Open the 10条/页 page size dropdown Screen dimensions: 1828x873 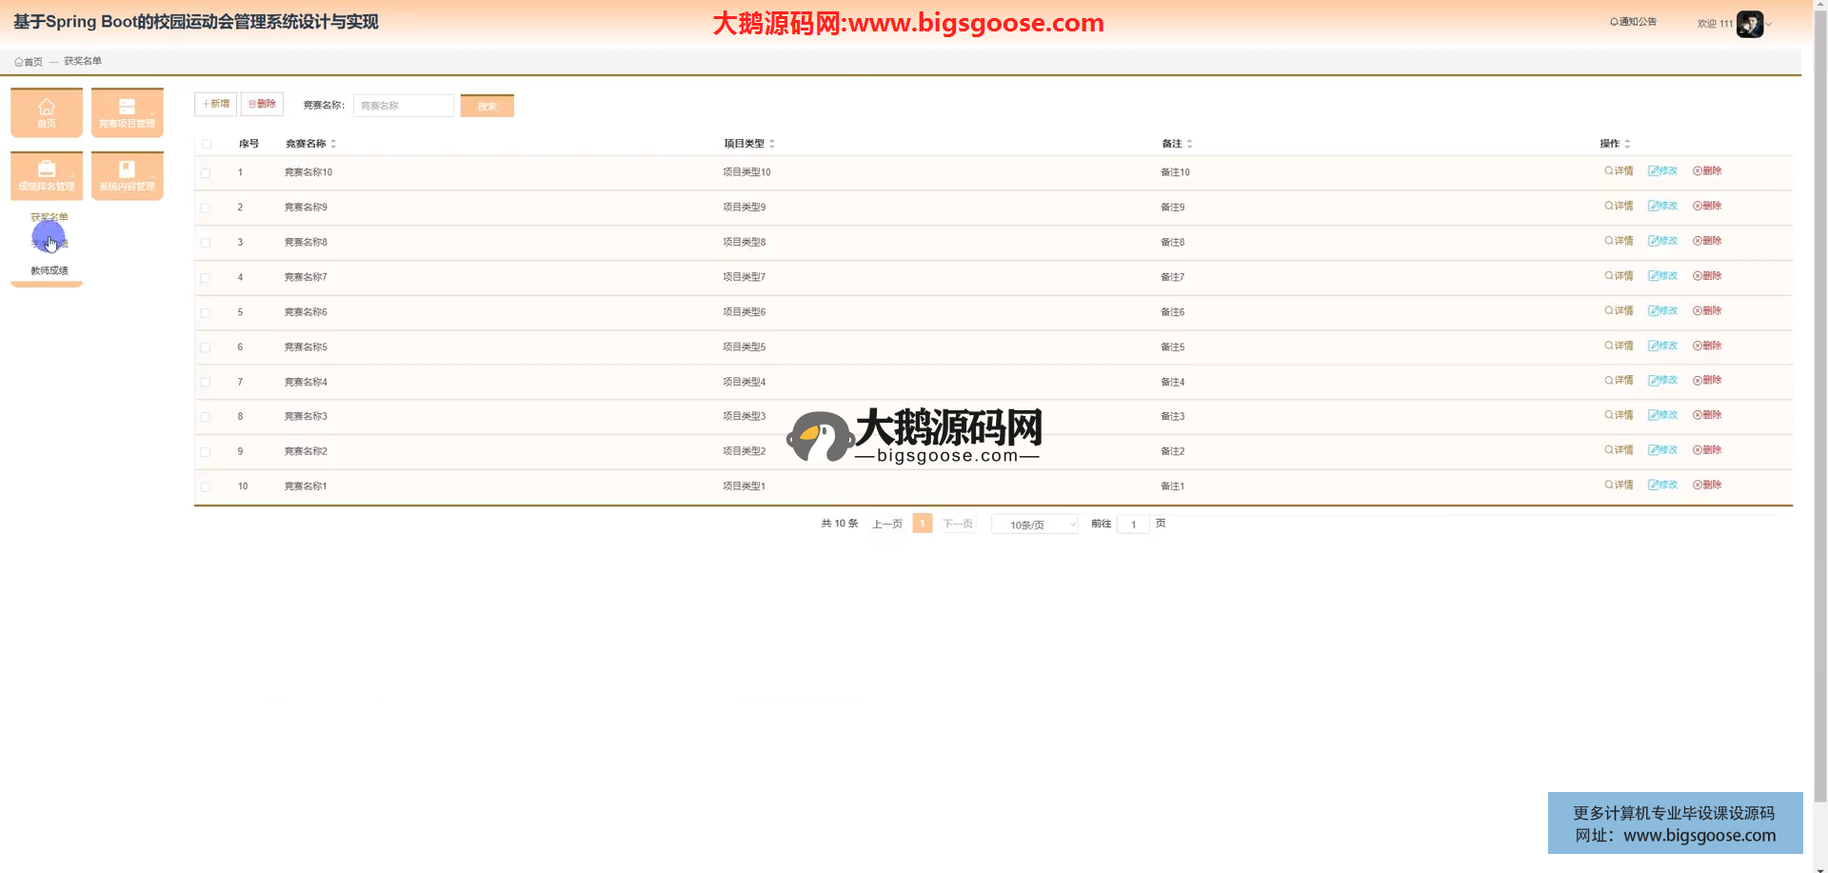coord(1035,525)
